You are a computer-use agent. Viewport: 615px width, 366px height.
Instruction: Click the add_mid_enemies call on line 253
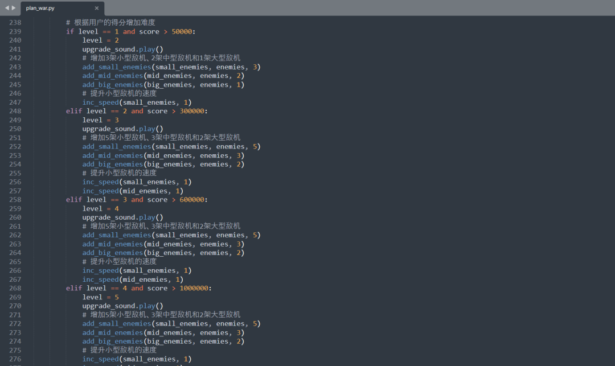point(112,155)
